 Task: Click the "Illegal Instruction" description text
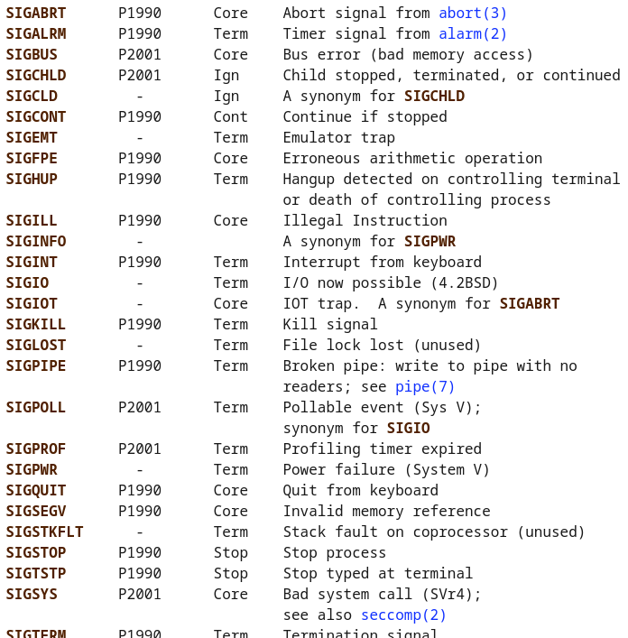tap(365, 220)
